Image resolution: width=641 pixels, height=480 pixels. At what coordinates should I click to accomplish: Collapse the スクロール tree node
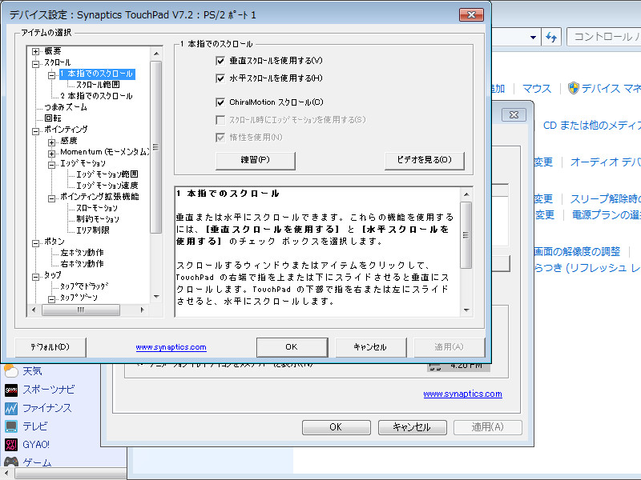[36, 64]
